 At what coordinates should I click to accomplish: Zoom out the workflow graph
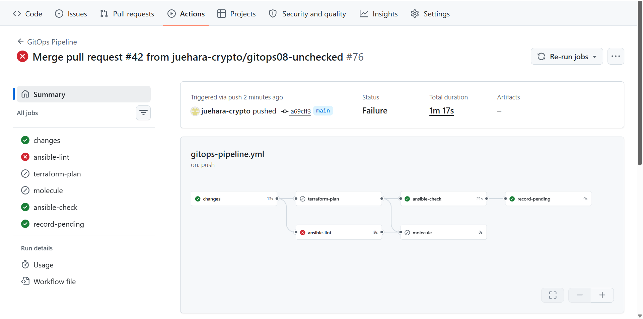[580, 295]
